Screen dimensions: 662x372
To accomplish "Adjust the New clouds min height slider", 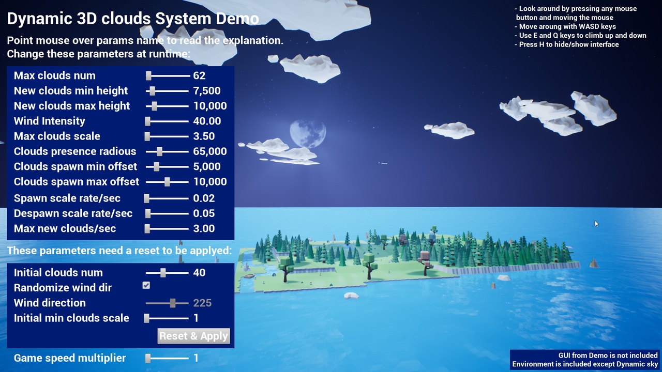I will (x=168, y=91).
